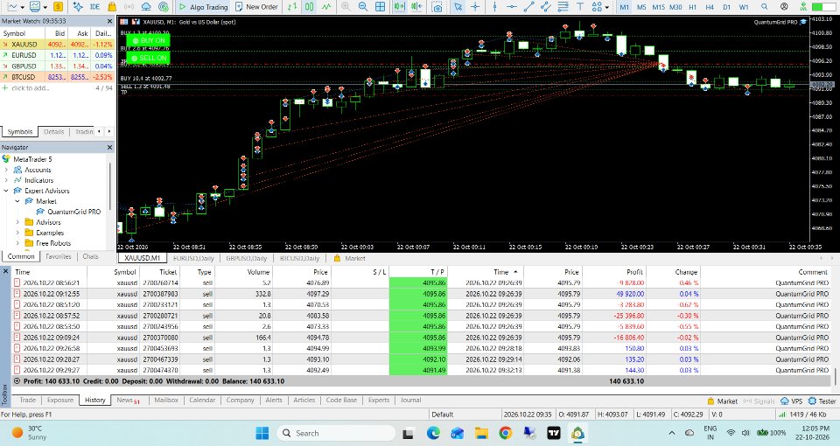Image resolution: width=840 pixels, height=446 pixels.
Task: Open the profiles dropdown arrow
Action: coord(45,7)
